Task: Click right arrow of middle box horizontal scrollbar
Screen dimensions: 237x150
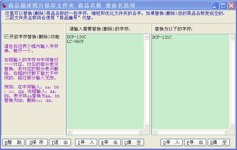Action: coord(141,132)
